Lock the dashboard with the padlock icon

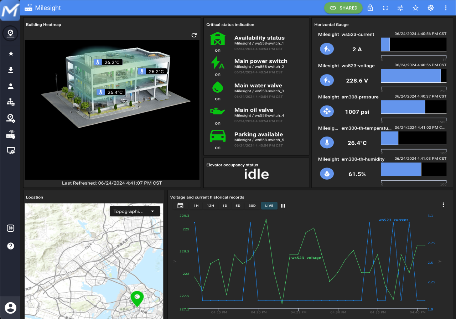[x=370, y=7]
